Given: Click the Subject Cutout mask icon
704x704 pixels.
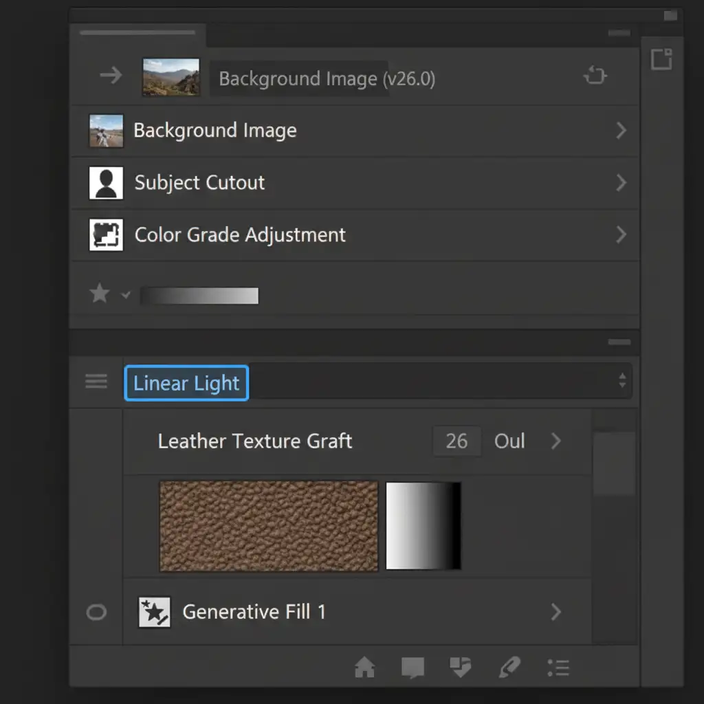Looking at the screenshot, I should (x=107, y=183).
